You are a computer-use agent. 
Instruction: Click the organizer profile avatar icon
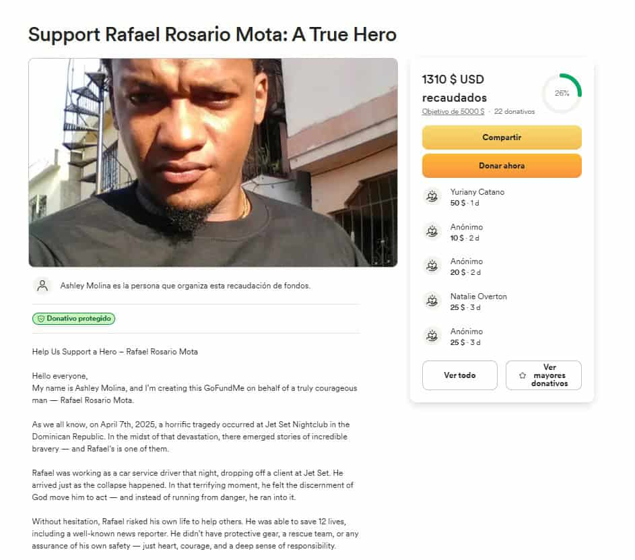(x=42, y=286)
